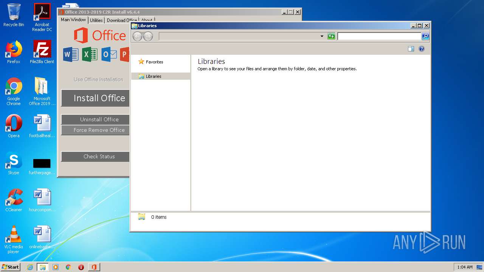Click the '0 items' status text
Screen dimensions: 484x272
click(x=159, y=217)
